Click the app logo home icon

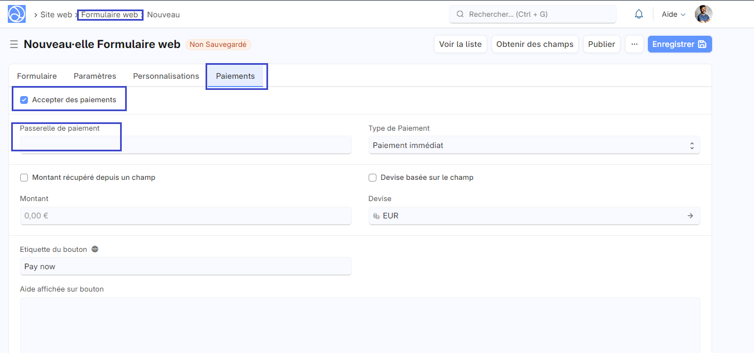pyautogui.click(x=17, y=14)
